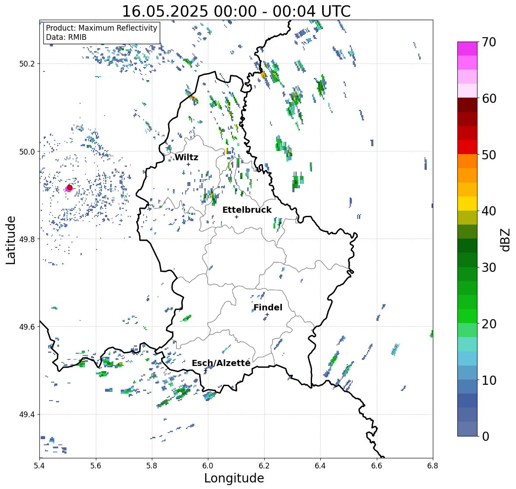Click the Ettelbruck station cross marker
This screenshot has width=516, height=489.
coord(236,217)
